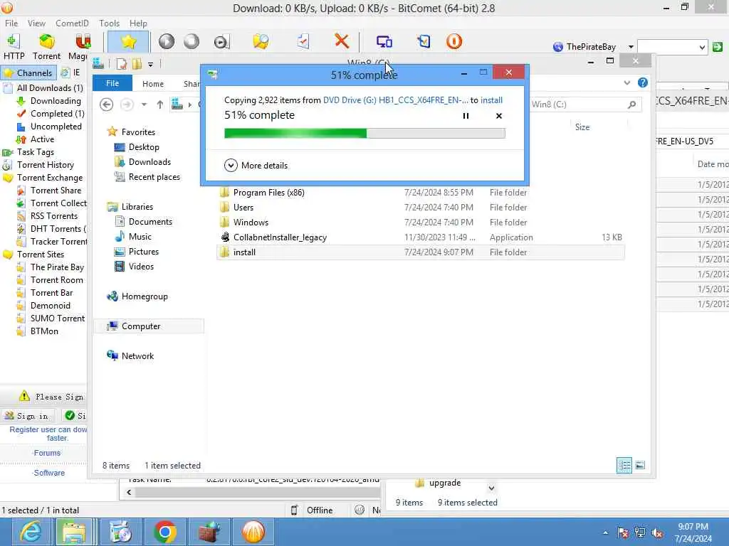The width and height of the screenshot is (729, 546).
Task: Open the recent locations dropdown arrow
Action: [x=144, y=105]
